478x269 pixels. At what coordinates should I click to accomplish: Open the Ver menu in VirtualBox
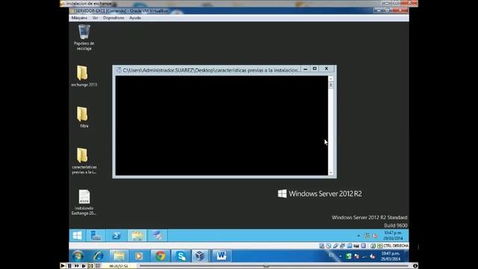point(96,18)
